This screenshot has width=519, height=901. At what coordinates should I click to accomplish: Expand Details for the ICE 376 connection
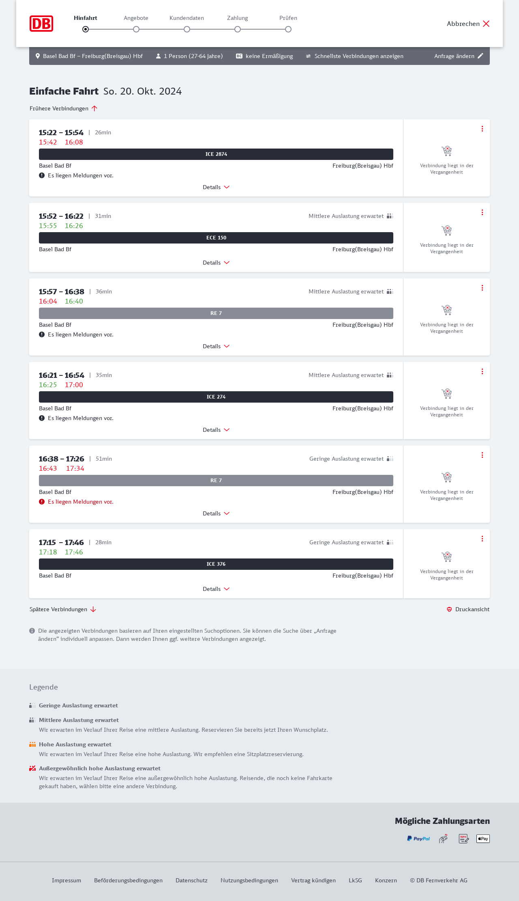coord(216,589)
